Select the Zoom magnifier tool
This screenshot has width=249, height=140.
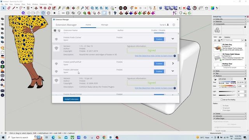coord(82,8)
